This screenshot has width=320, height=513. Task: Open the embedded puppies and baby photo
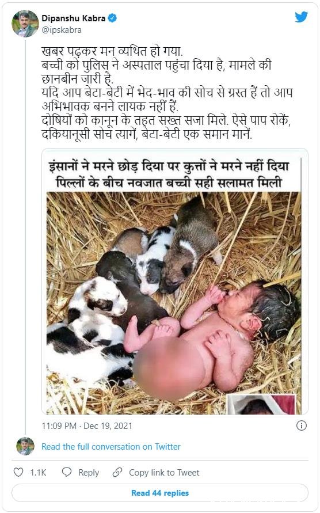click(174, 303)
